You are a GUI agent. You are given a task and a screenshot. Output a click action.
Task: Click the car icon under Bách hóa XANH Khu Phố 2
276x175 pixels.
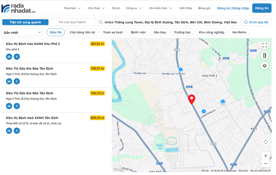(x=9, y=57)
